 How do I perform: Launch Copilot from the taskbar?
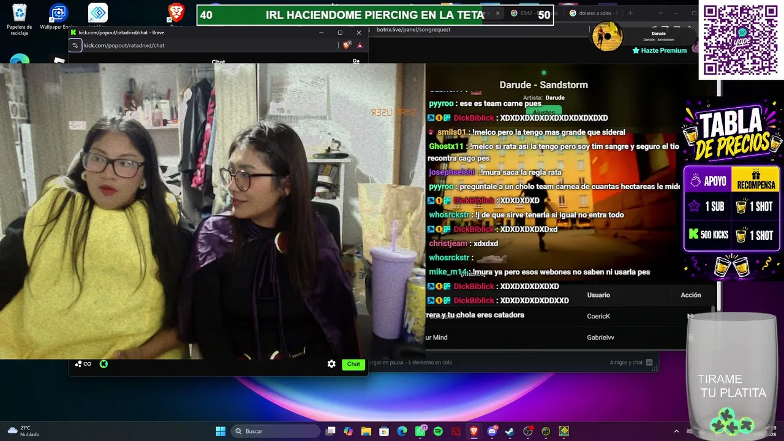[x=349, y=431]
